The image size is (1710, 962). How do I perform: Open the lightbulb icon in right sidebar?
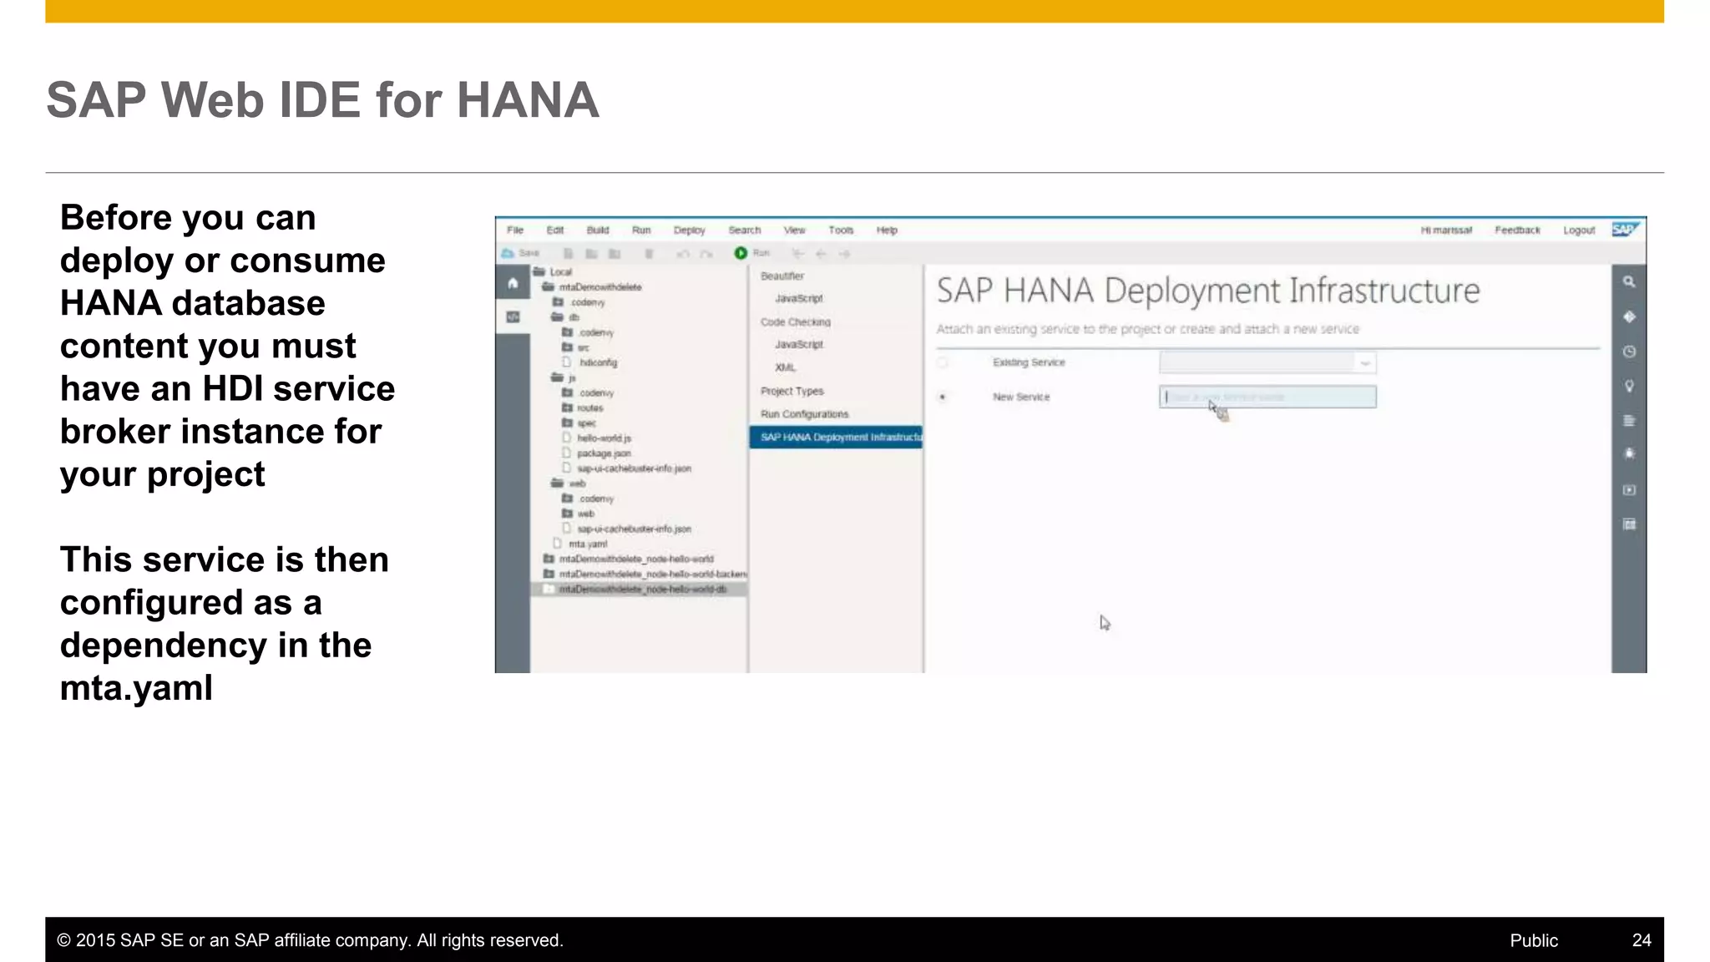[1629, 386]
